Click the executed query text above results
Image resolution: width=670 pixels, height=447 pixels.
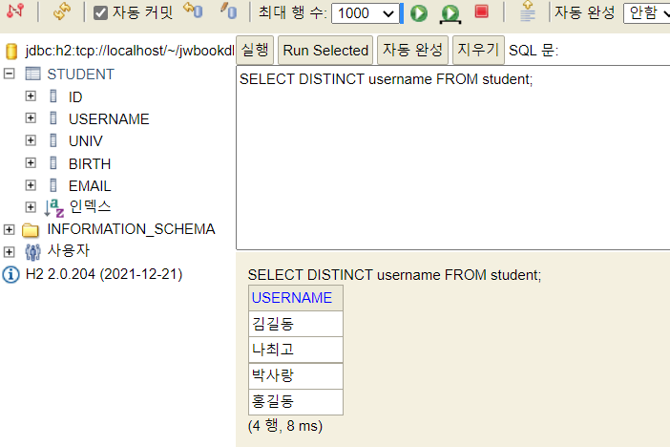394,275
